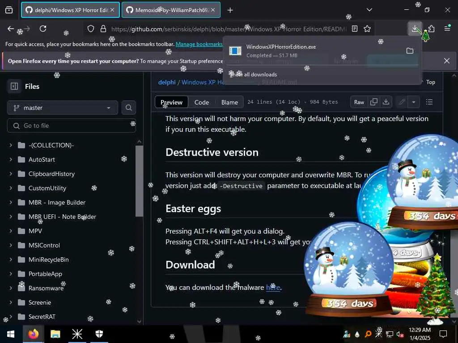Open the SecretRAT folder
The image size is (458, 343).
(42, 317)
